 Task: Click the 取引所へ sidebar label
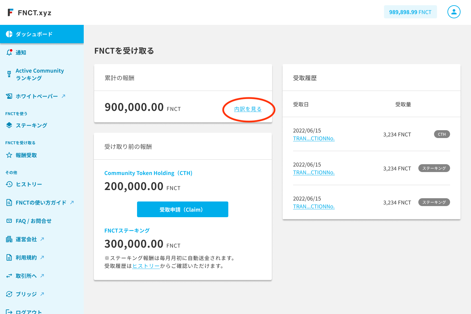(26, 276)
